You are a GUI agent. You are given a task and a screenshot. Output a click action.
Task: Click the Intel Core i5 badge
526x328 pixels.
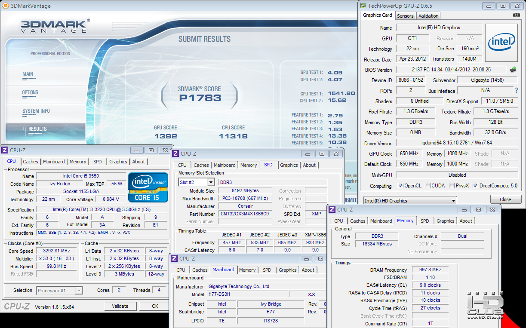(x=148, y=187)
